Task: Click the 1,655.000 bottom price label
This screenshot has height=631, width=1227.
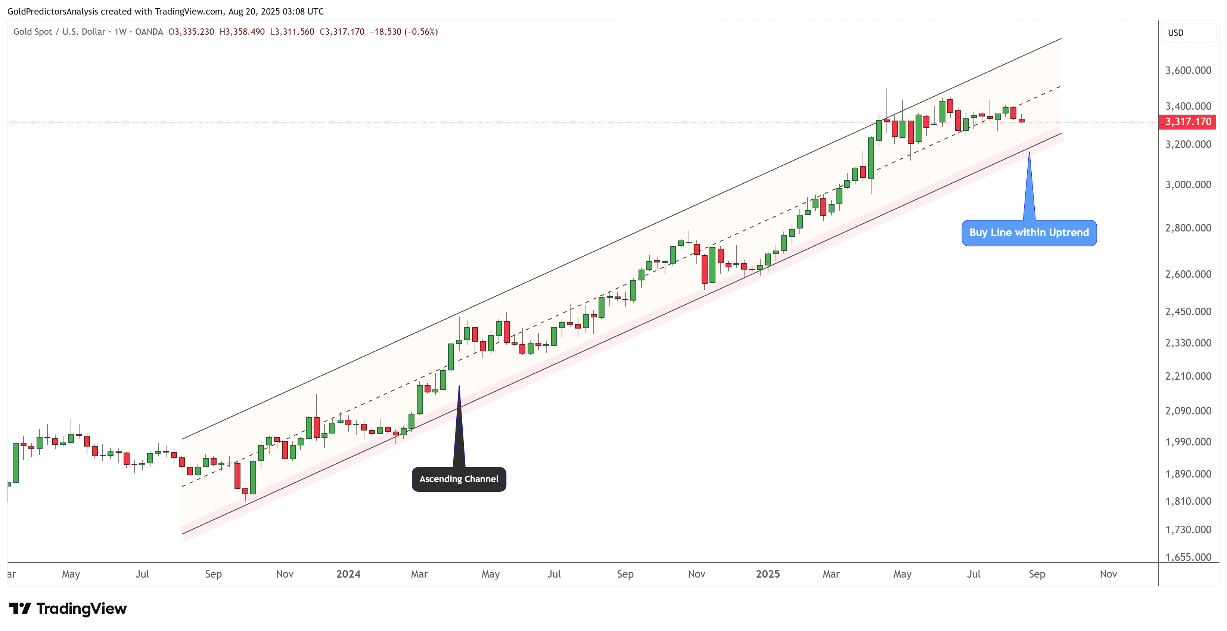Action: 1188,557
